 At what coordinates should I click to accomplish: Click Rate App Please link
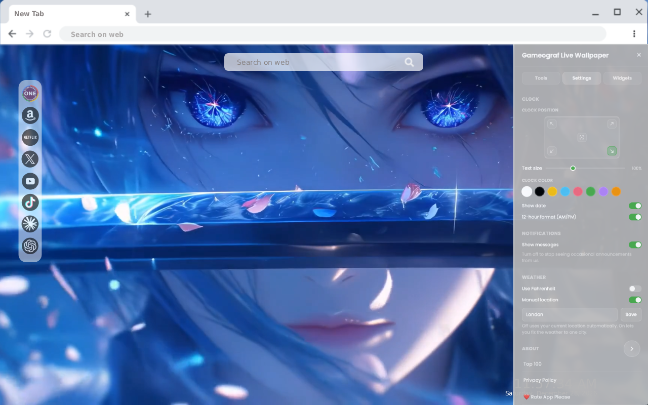547,397
